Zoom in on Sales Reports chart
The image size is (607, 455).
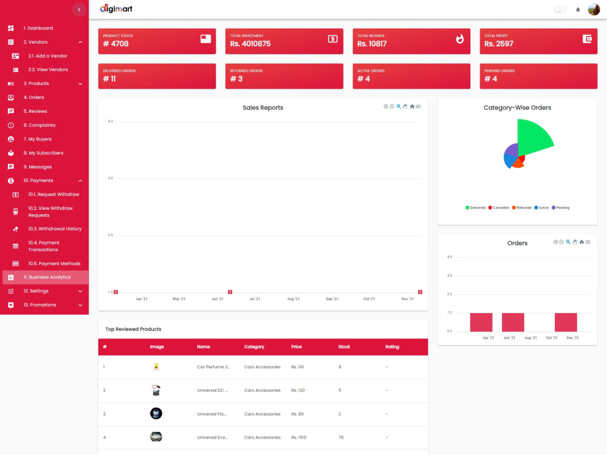click(x=385, y=106)
